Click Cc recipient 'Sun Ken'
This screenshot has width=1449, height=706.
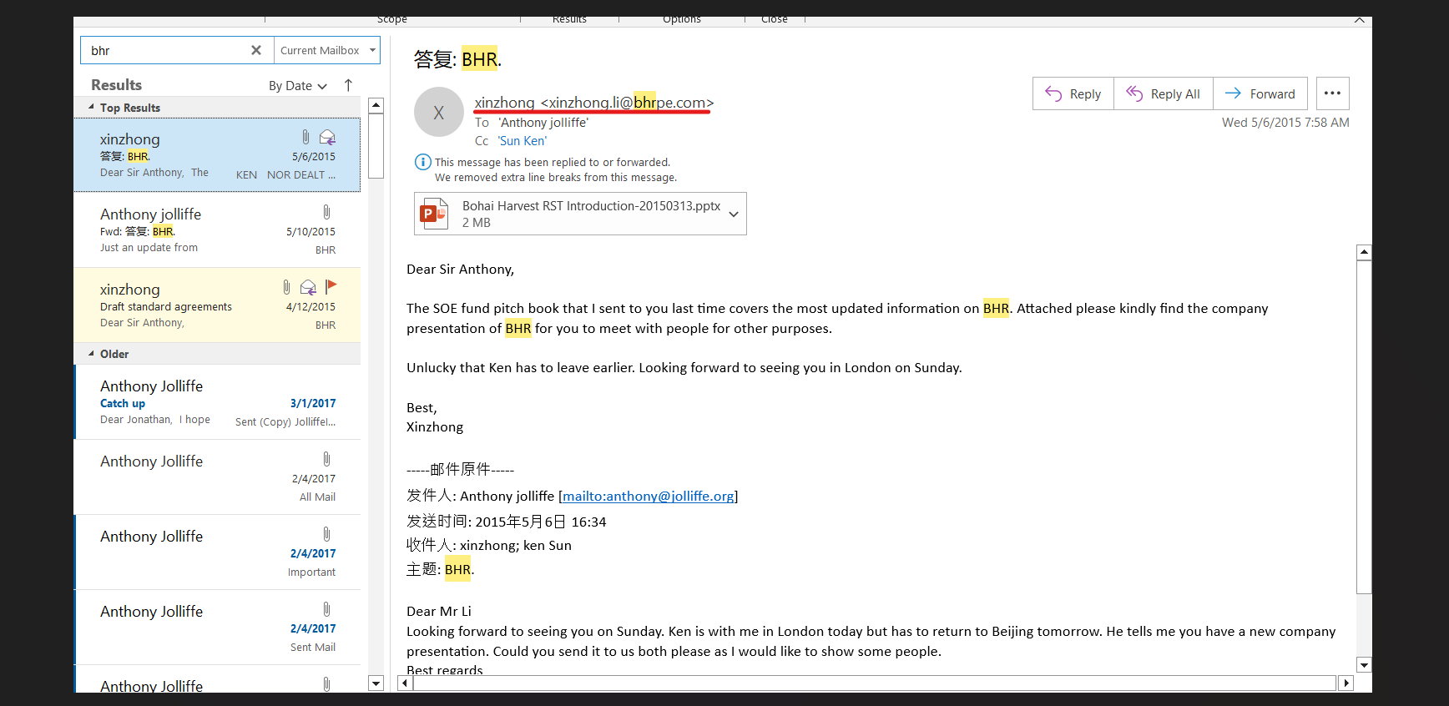coord(523,141)
